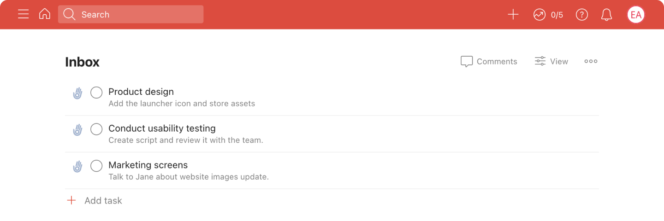Go to Home via house icon

point(45,14)
